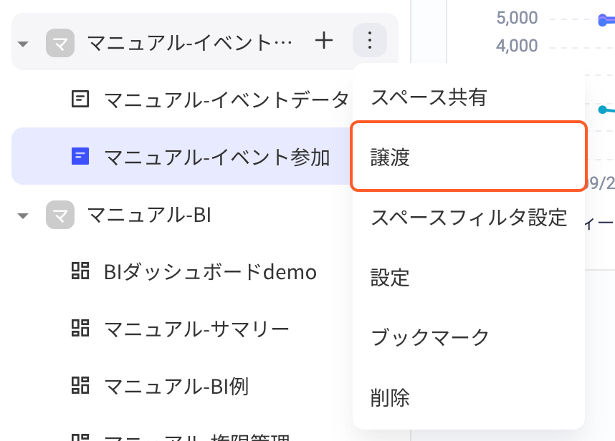Click the report icon beside マニュアル-イベントデータ
This screenshot has height=441, width=615.
(x=80, y=99)
